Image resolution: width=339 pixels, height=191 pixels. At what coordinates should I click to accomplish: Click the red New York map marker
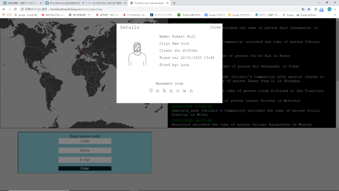pos(47,54)
